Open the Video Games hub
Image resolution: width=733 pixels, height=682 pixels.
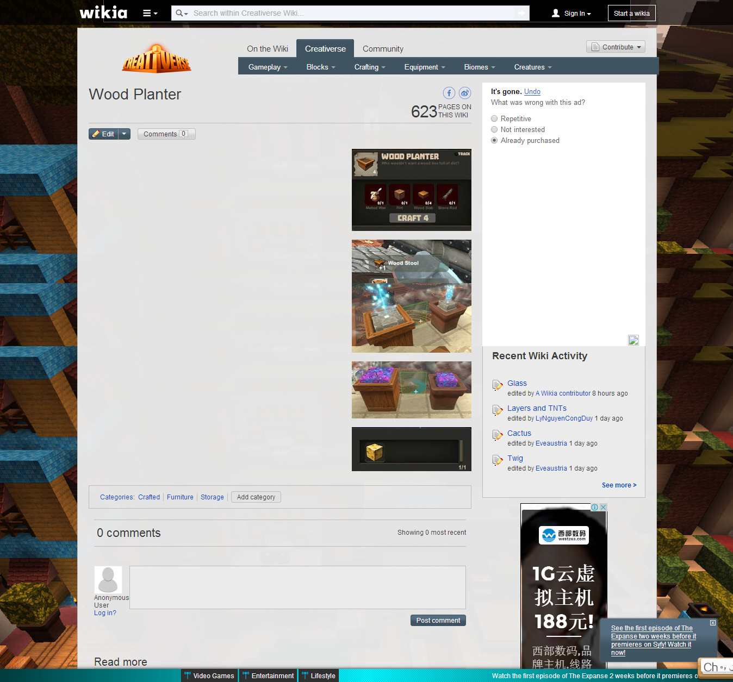pyautogui.click(x=209, y=675)
